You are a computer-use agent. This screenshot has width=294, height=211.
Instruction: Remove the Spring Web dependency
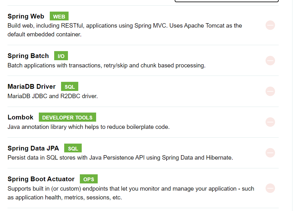coord(270,25)
